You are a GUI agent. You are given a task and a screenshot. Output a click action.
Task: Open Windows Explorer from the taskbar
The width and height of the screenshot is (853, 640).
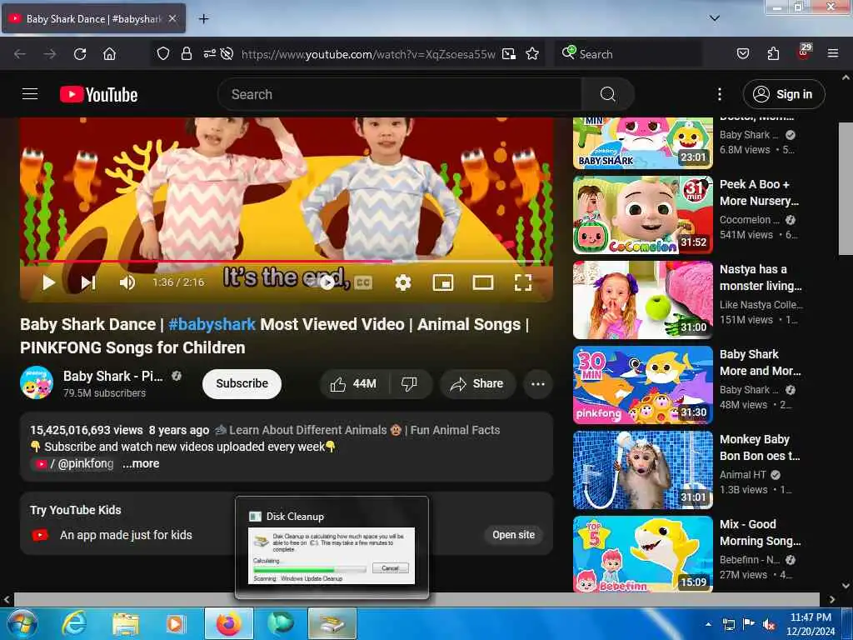(126, 623)
